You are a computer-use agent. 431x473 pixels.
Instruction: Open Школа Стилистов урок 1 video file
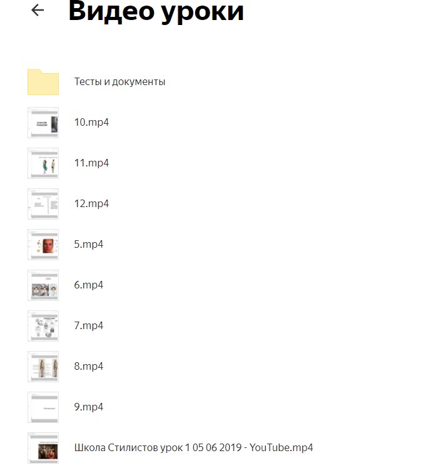(x=194, y=448)
